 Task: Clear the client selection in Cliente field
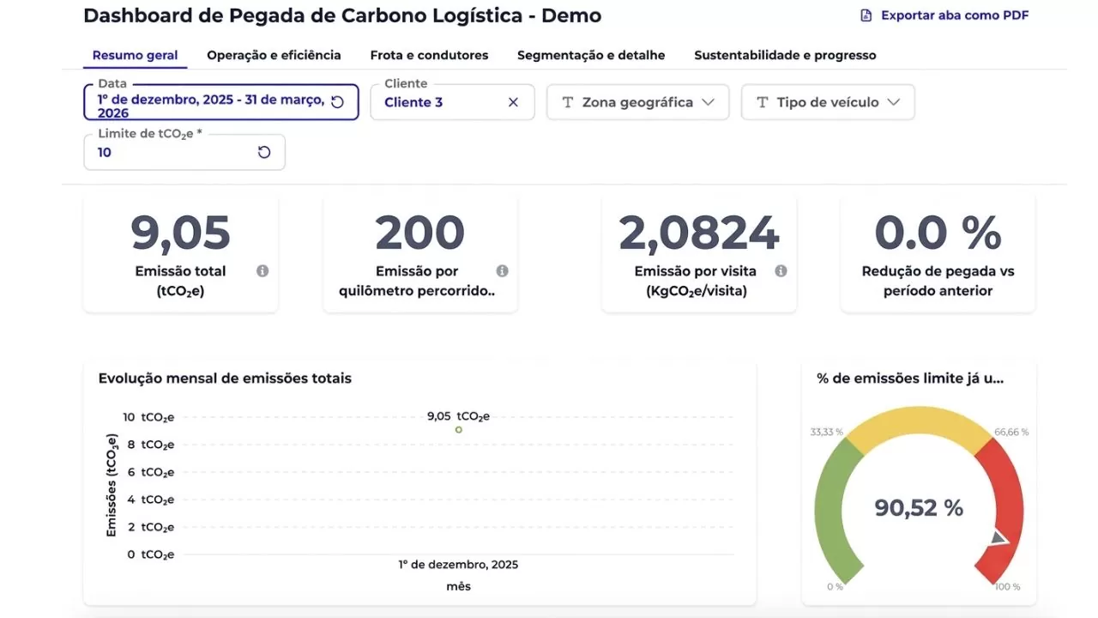tap(513, 102)
